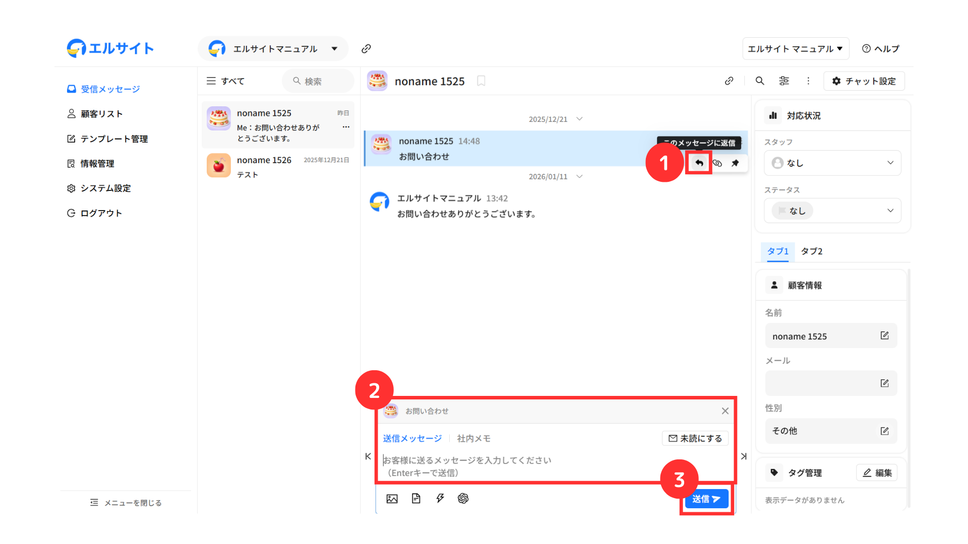Click the file attachment icon
This screenshot has width=968, height=544.
pos(416,499)
